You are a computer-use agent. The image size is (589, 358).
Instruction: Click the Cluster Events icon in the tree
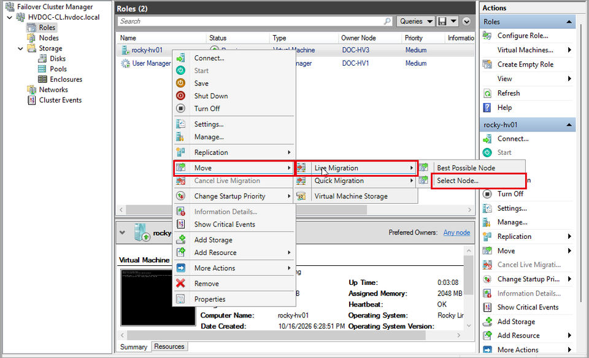pos(32,100)
